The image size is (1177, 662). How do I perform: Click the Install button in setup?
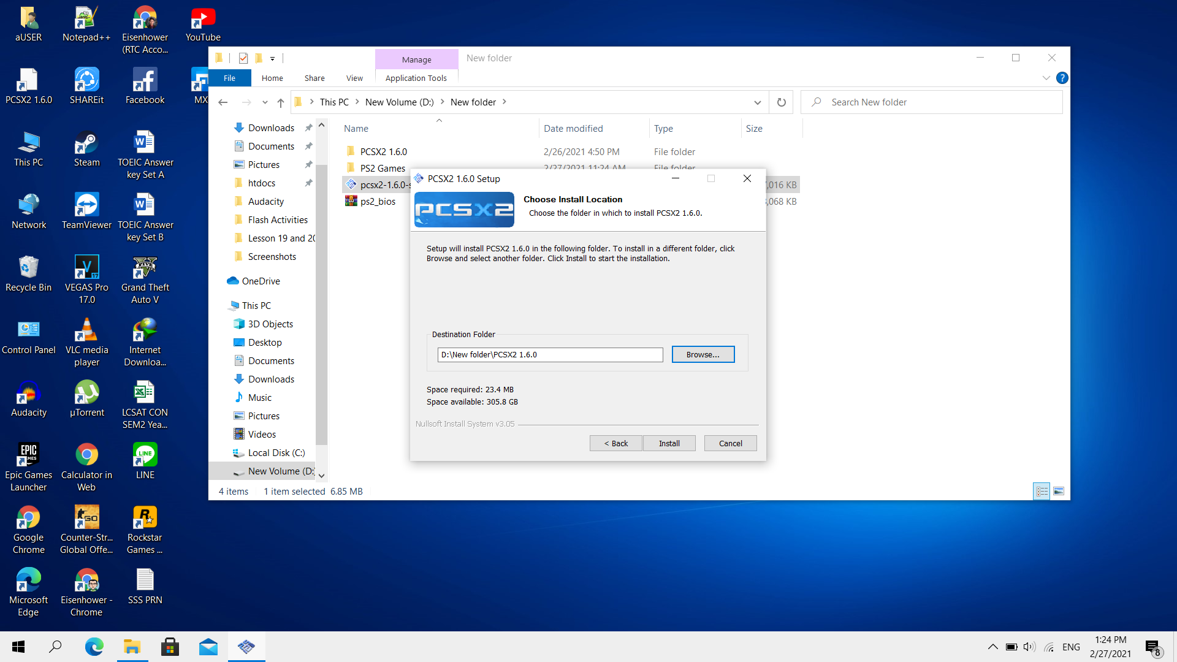(x=669, y=443)
